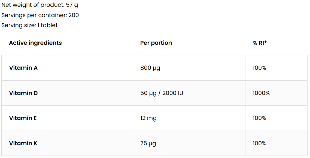Screen dimensions: 310x158
Task: Select the Vitamin K row label
Action: pos(23,143)
